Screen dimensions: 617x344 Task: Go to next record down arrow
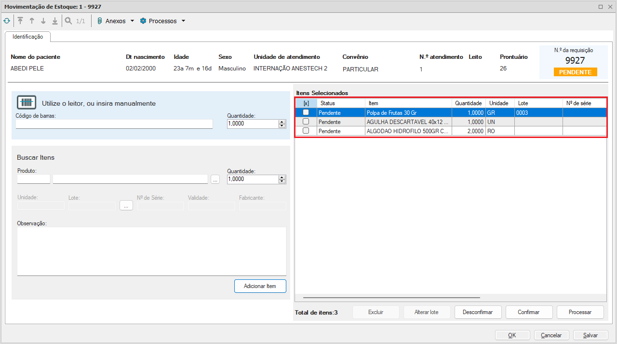pos(43,21)
